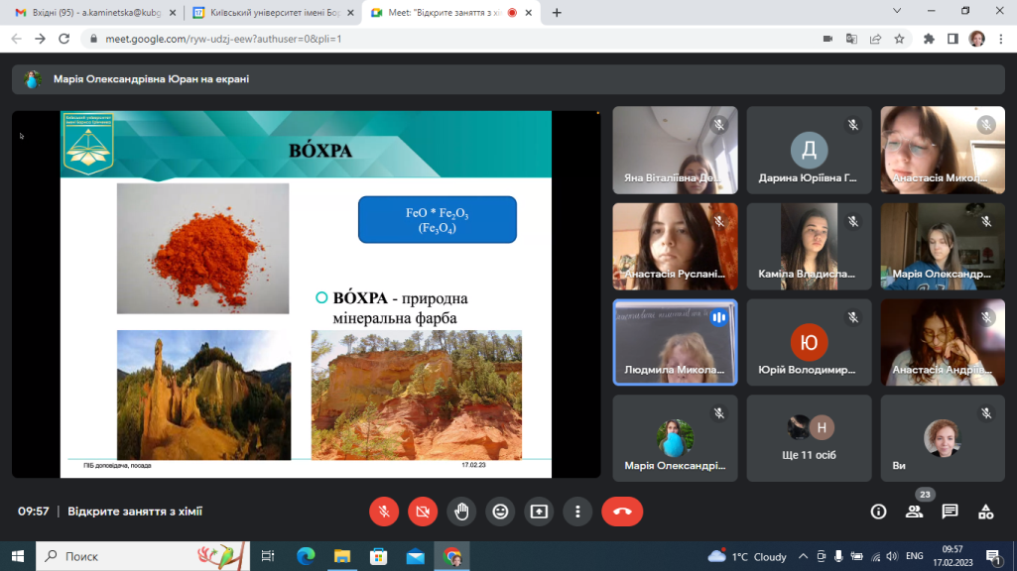Open the Chrome three-dot menu
This screenshot has height=571, width=1017.
point(1001,39)
